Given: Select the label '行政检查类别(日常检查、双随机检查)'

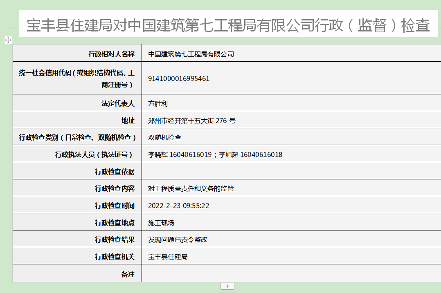Looking at the screenshot, I should coord(77,137).
